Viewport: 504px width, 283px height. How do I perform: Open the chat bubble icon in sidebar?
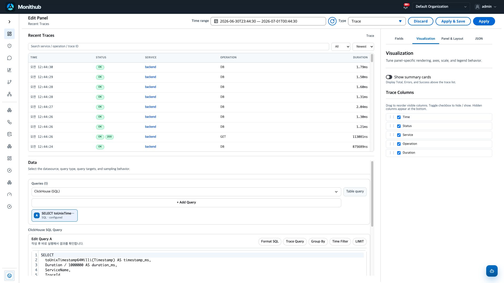pos(9,58)
